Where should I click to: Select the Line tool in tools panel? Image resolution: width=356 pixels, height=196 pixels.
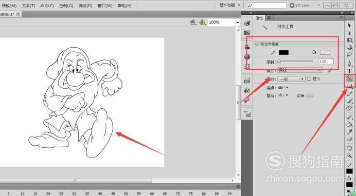coord(349,79)
